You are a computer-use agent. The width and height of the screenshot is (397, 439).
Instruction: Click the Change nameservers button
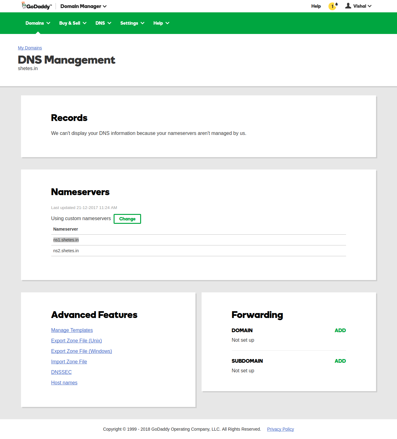[x=127, y=219]
